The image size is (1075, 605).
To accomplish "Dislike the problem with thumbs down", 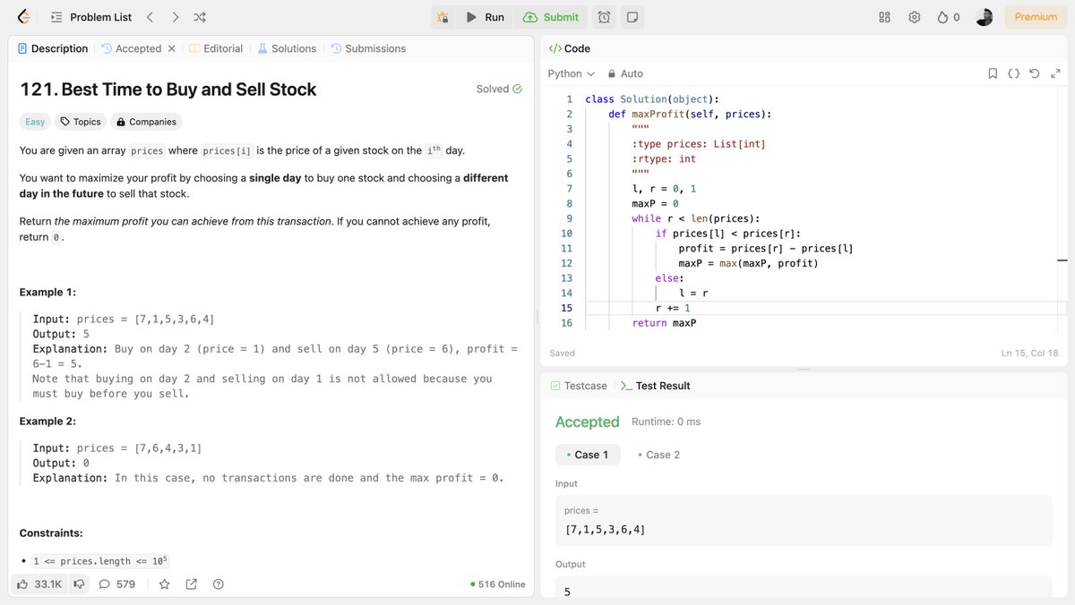I will [x=79, y=584].
